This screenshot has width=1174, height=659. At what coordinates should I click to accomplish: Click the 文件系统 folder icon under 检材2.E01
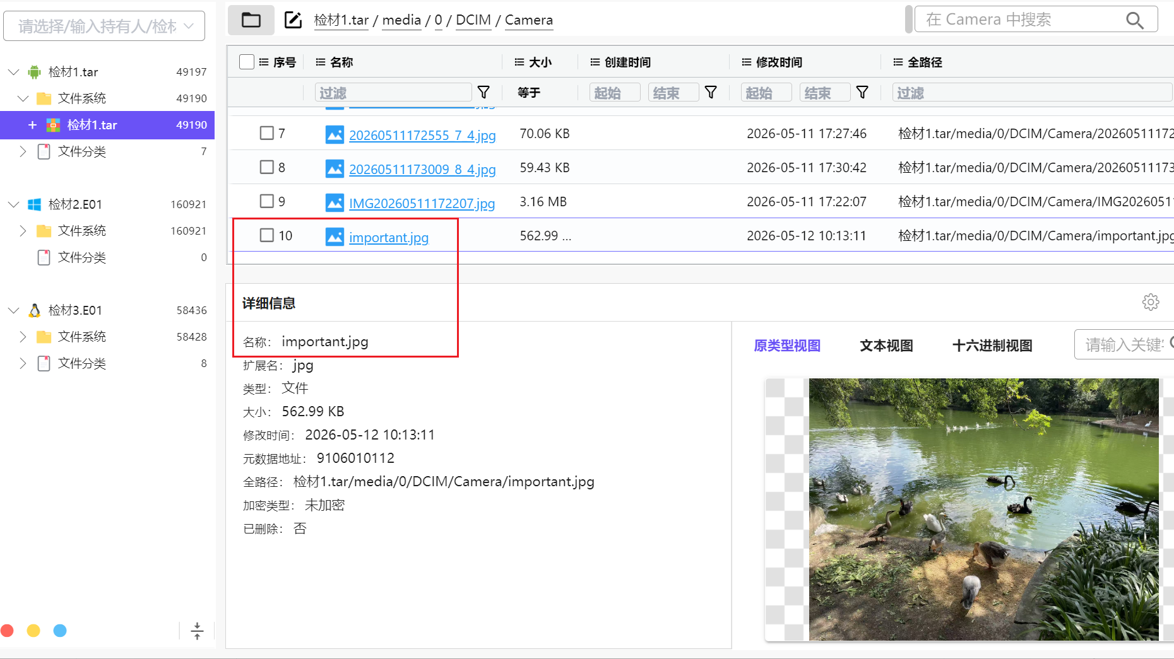click(x=44, y=231)
